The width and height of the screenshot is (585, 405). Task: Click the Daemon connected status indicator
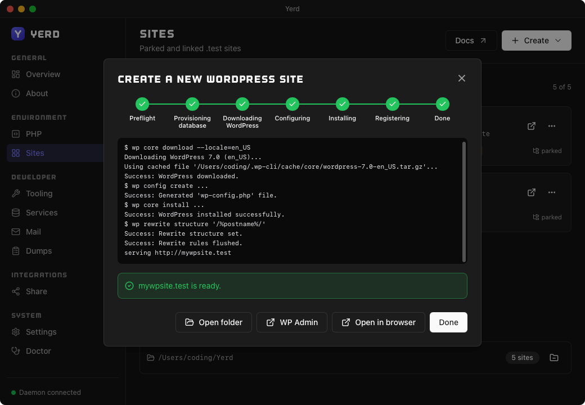[x=46, y=392]
